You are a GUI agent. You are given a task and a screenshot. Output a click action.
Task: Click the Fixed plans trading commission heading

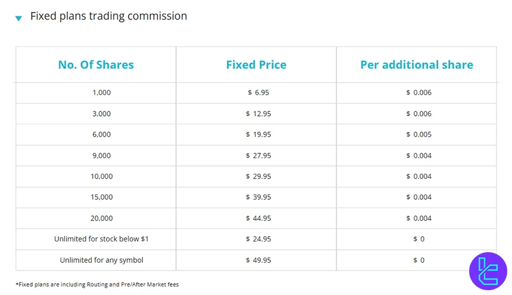(x=108, y=16)
